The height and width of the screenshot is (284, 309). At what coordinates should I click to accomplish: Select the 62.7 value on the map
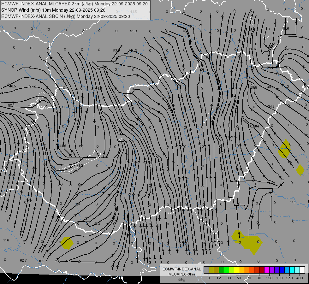pos(23,260)
